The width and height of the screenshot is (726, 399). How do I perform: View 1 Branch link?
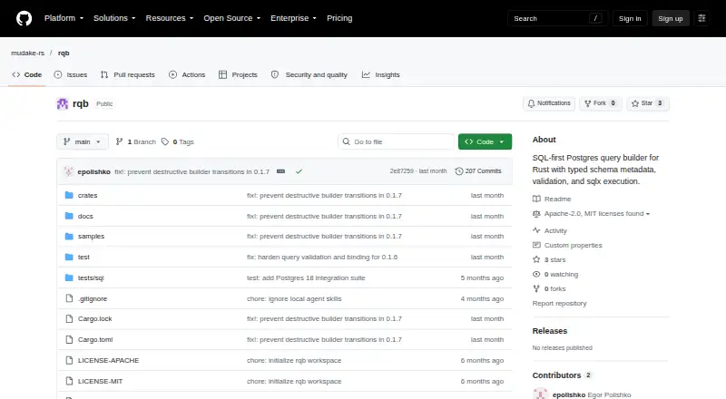click(x=135, y=141)
